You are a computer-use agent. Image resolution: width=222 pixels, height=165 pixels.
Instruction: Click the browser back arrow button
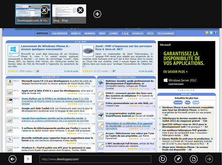click(13, 159)
